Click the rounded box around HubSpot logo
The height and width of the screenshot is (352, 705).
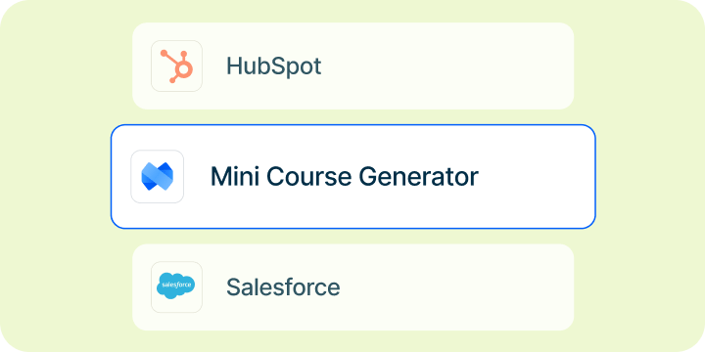click(x=176, y=66)
